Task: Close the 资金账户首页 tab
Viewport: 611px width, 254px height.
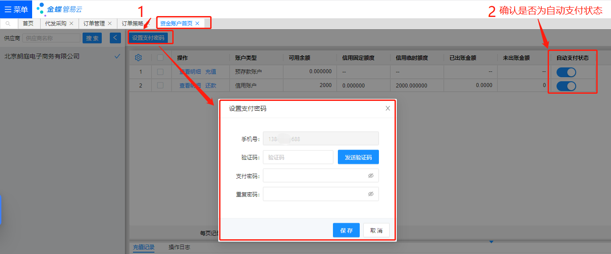Action: point(197,23)
